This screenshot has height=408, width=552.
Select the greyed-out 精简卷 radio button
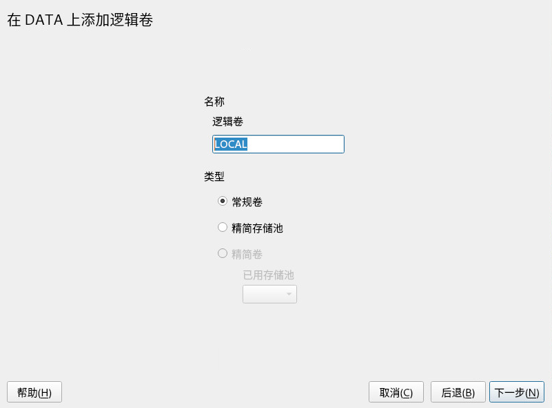click(222, 253)
